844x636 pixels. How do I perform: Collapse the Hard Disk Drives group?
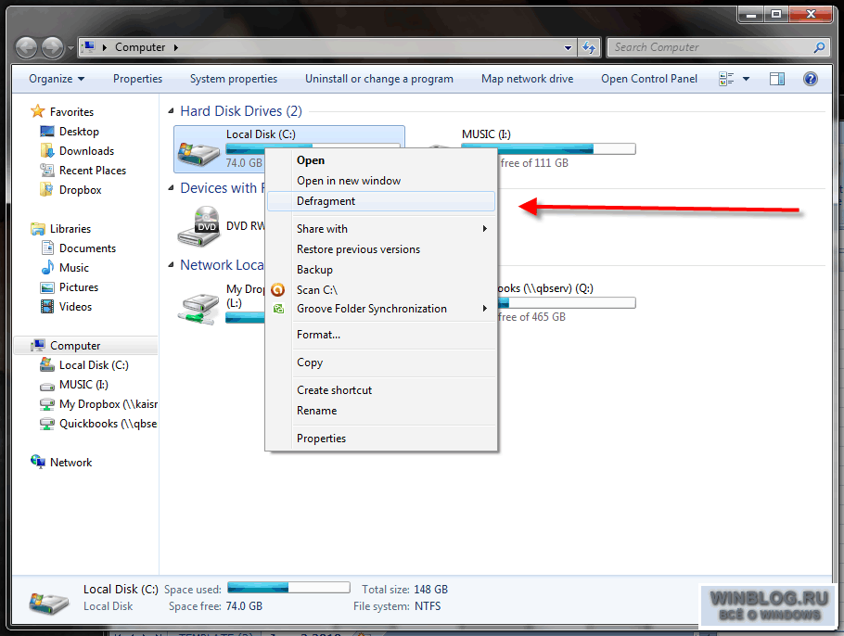tap(171, 111)
